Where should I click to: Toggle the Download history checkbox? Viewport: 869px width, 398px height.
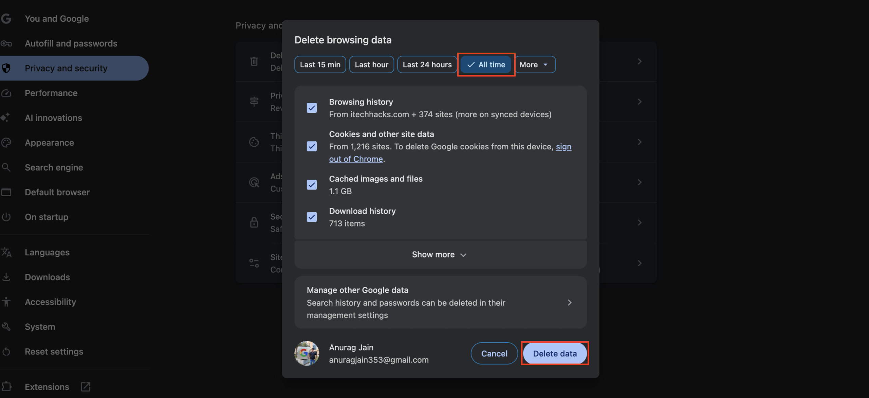pos(312,217)
